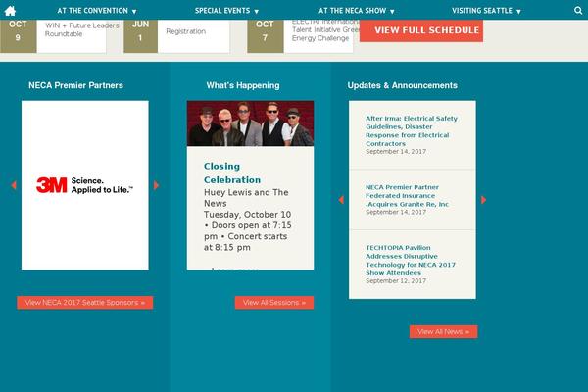Image resolution: width=588 pixels, height=392 pixels.
Task: Click the Tuesday, October 10 event text
Action: 248,215
